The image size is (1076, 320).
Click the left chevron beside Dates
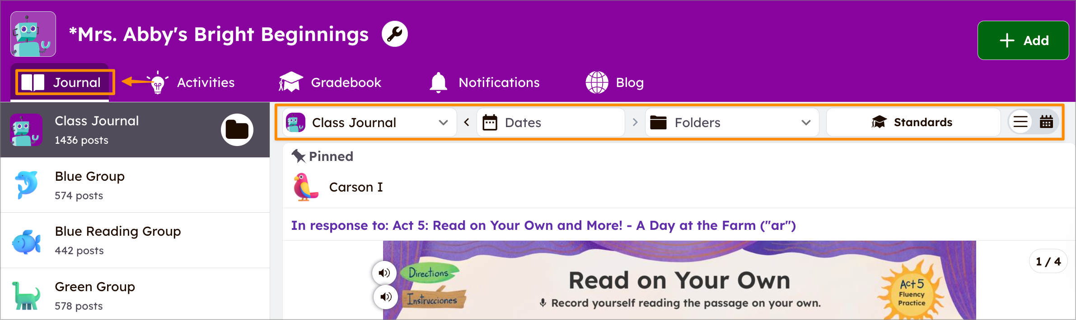466,122
